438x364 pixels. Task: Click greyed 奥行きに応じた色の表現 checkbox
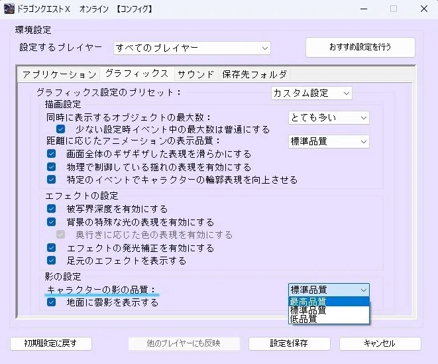[x=60, y=235]
